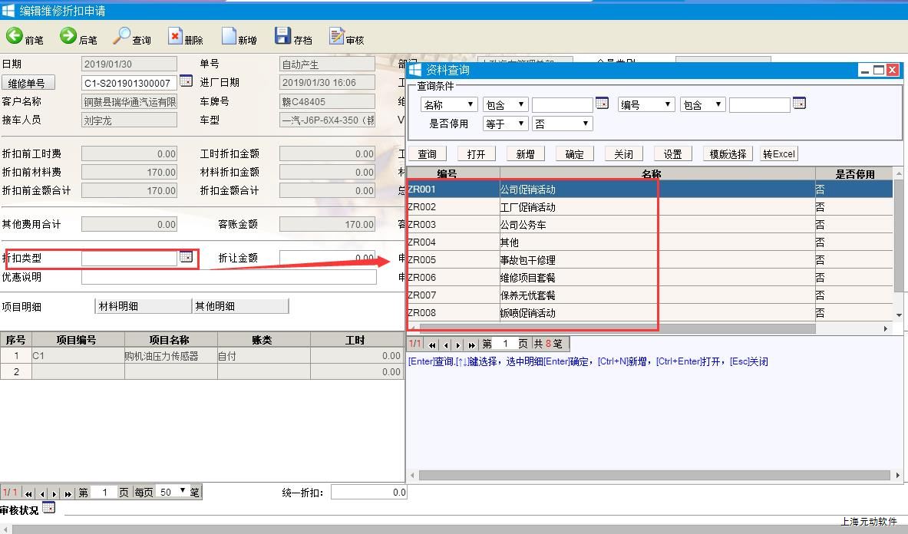Open lookup icon beside 折扣类型 field

[x=186, y=257]
